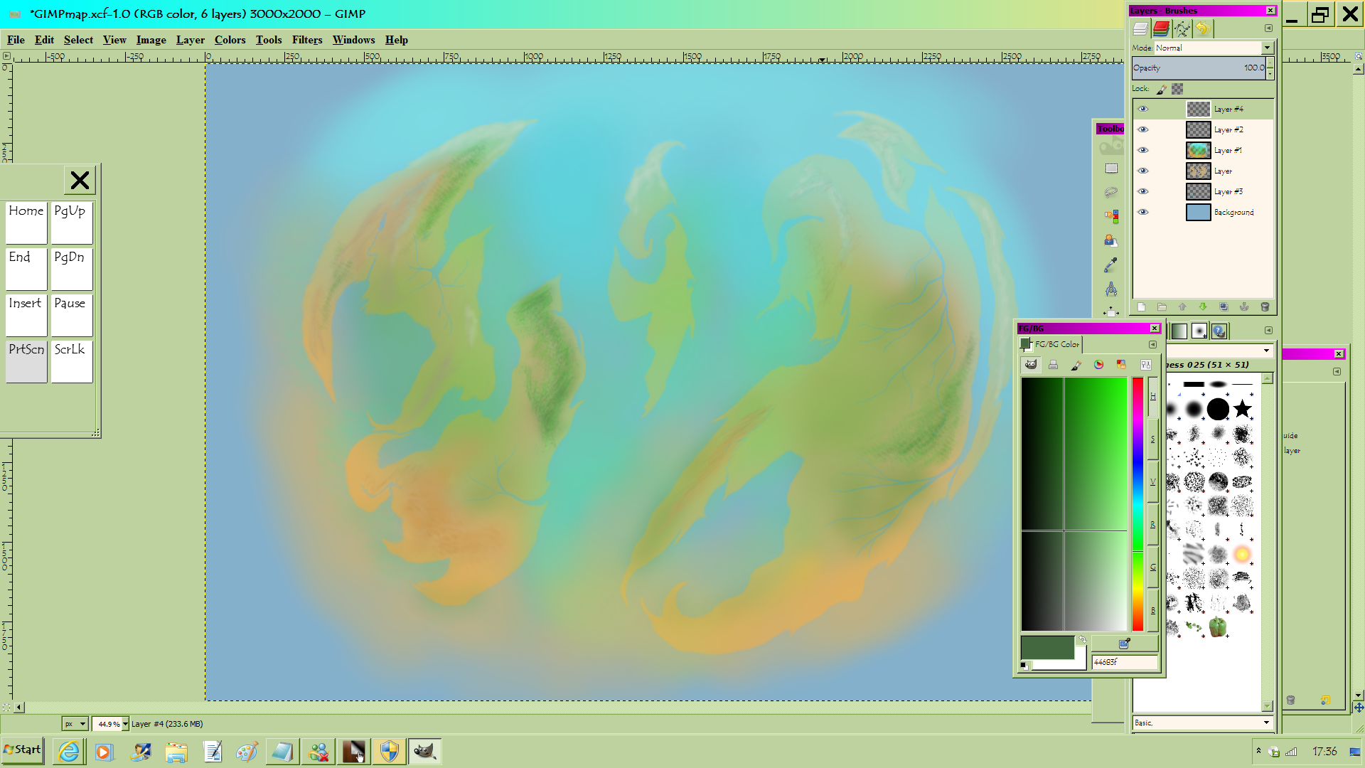The height and width of the screenshot is (768, 1365).
Task: Select the Select by Color tool
Action: pyautogui.click(x=1111, y=216)
